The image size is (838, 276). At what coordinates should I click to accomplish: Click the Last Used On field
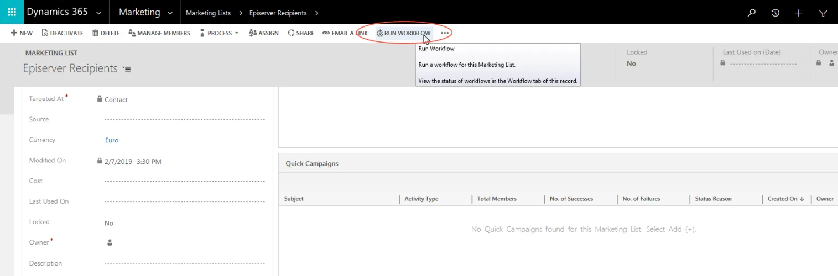click(x=185, y=201)
